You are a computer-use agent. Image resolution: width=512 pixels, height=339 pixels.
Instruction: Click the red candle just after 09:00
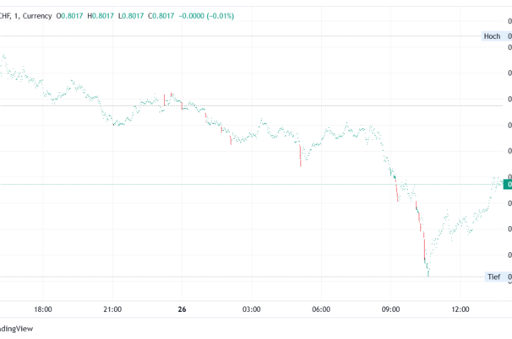click(x=396, y=191)
